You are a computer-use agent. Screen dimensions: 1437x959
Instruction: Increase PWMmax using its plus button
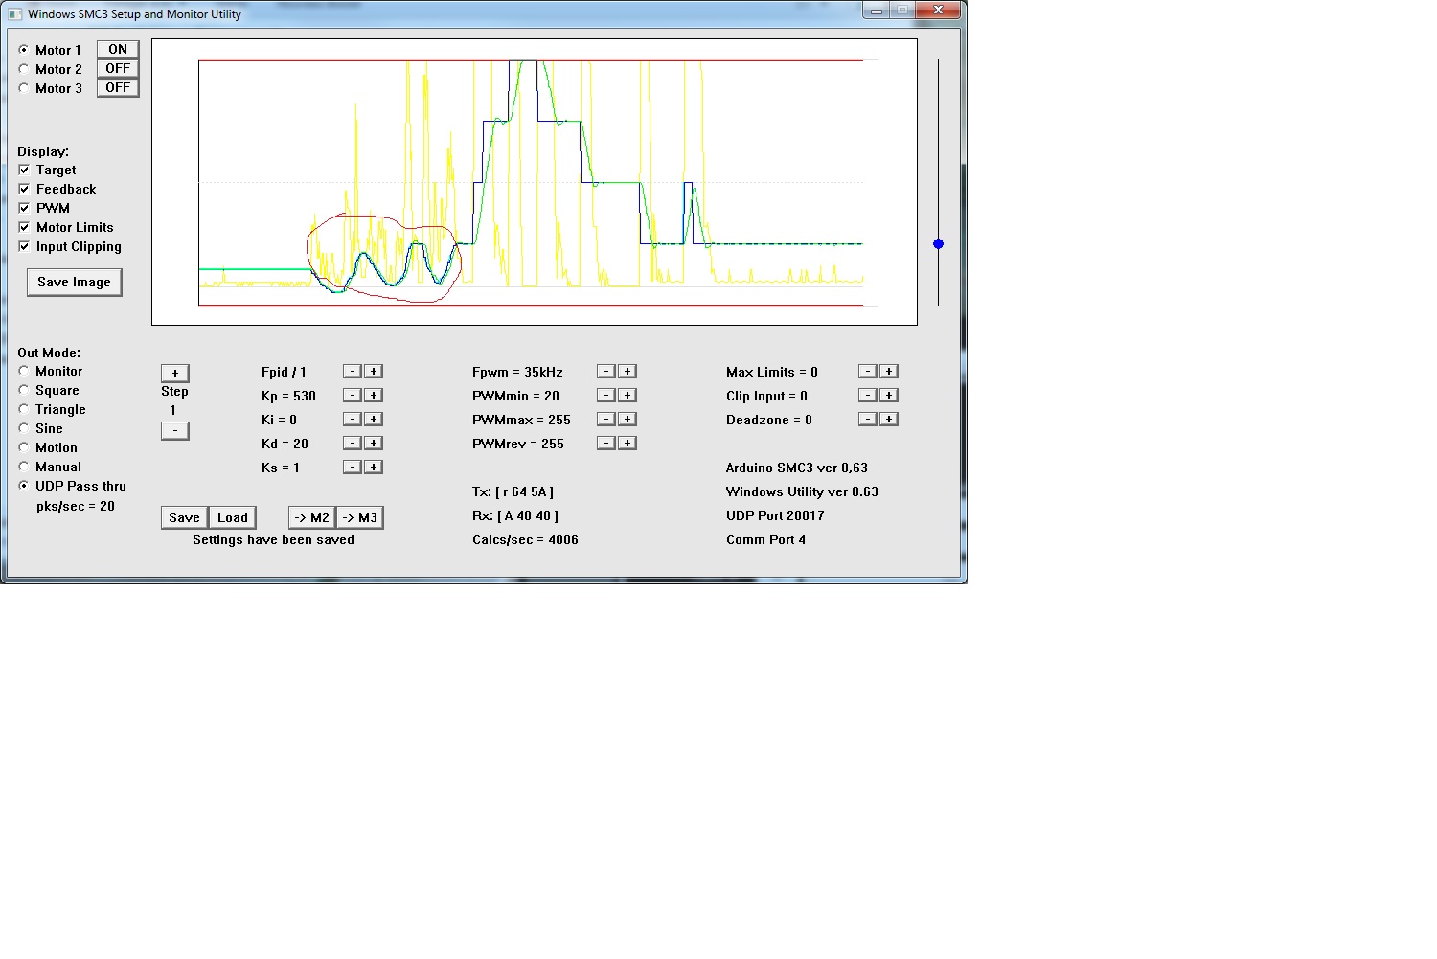click(627, 420)
